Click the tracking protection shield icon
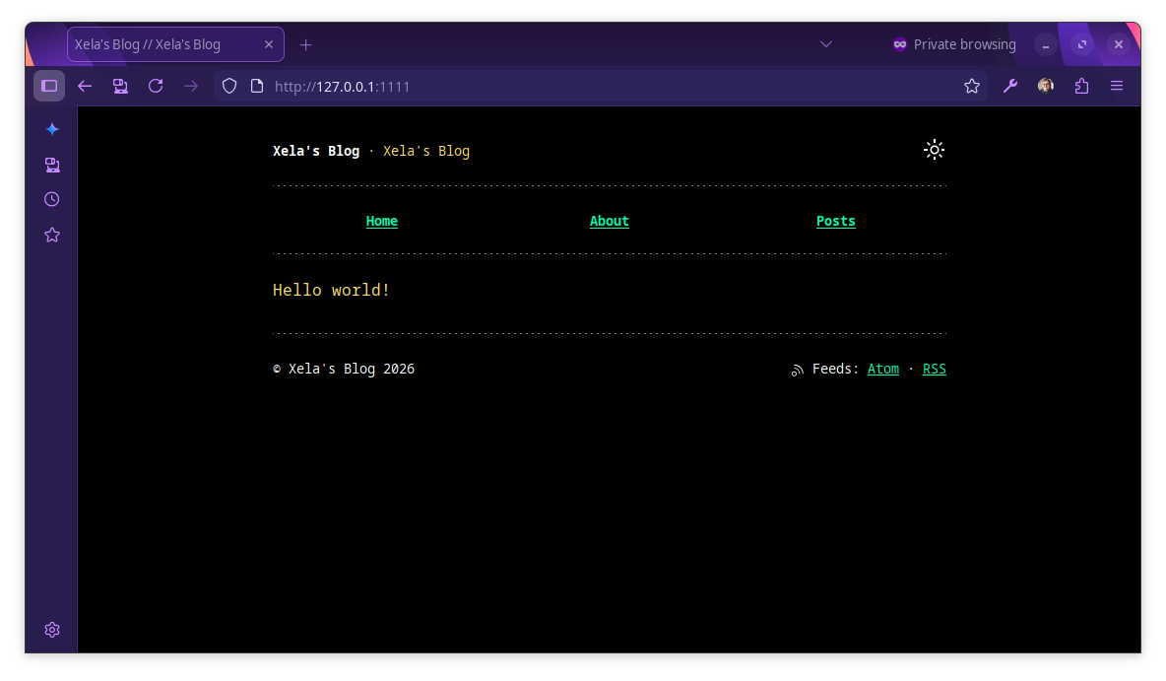The width and height of the screenshot is (1166, 681). 229,86
